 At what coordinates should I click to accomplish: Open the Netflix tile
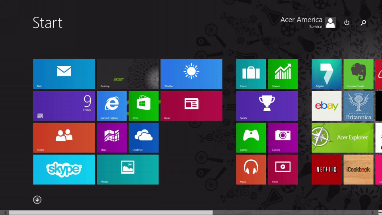[327, 170]
